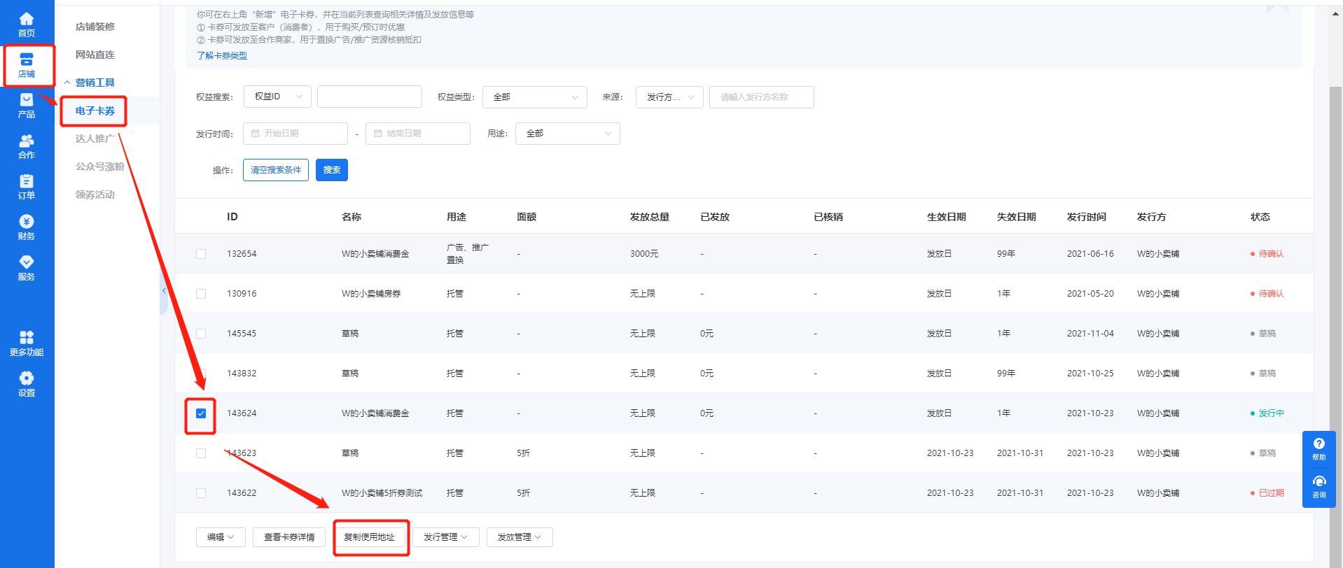Check the checkbox for row 132654
The height and width of the screenshot is (568, 1343).
[x=201, y=254]
